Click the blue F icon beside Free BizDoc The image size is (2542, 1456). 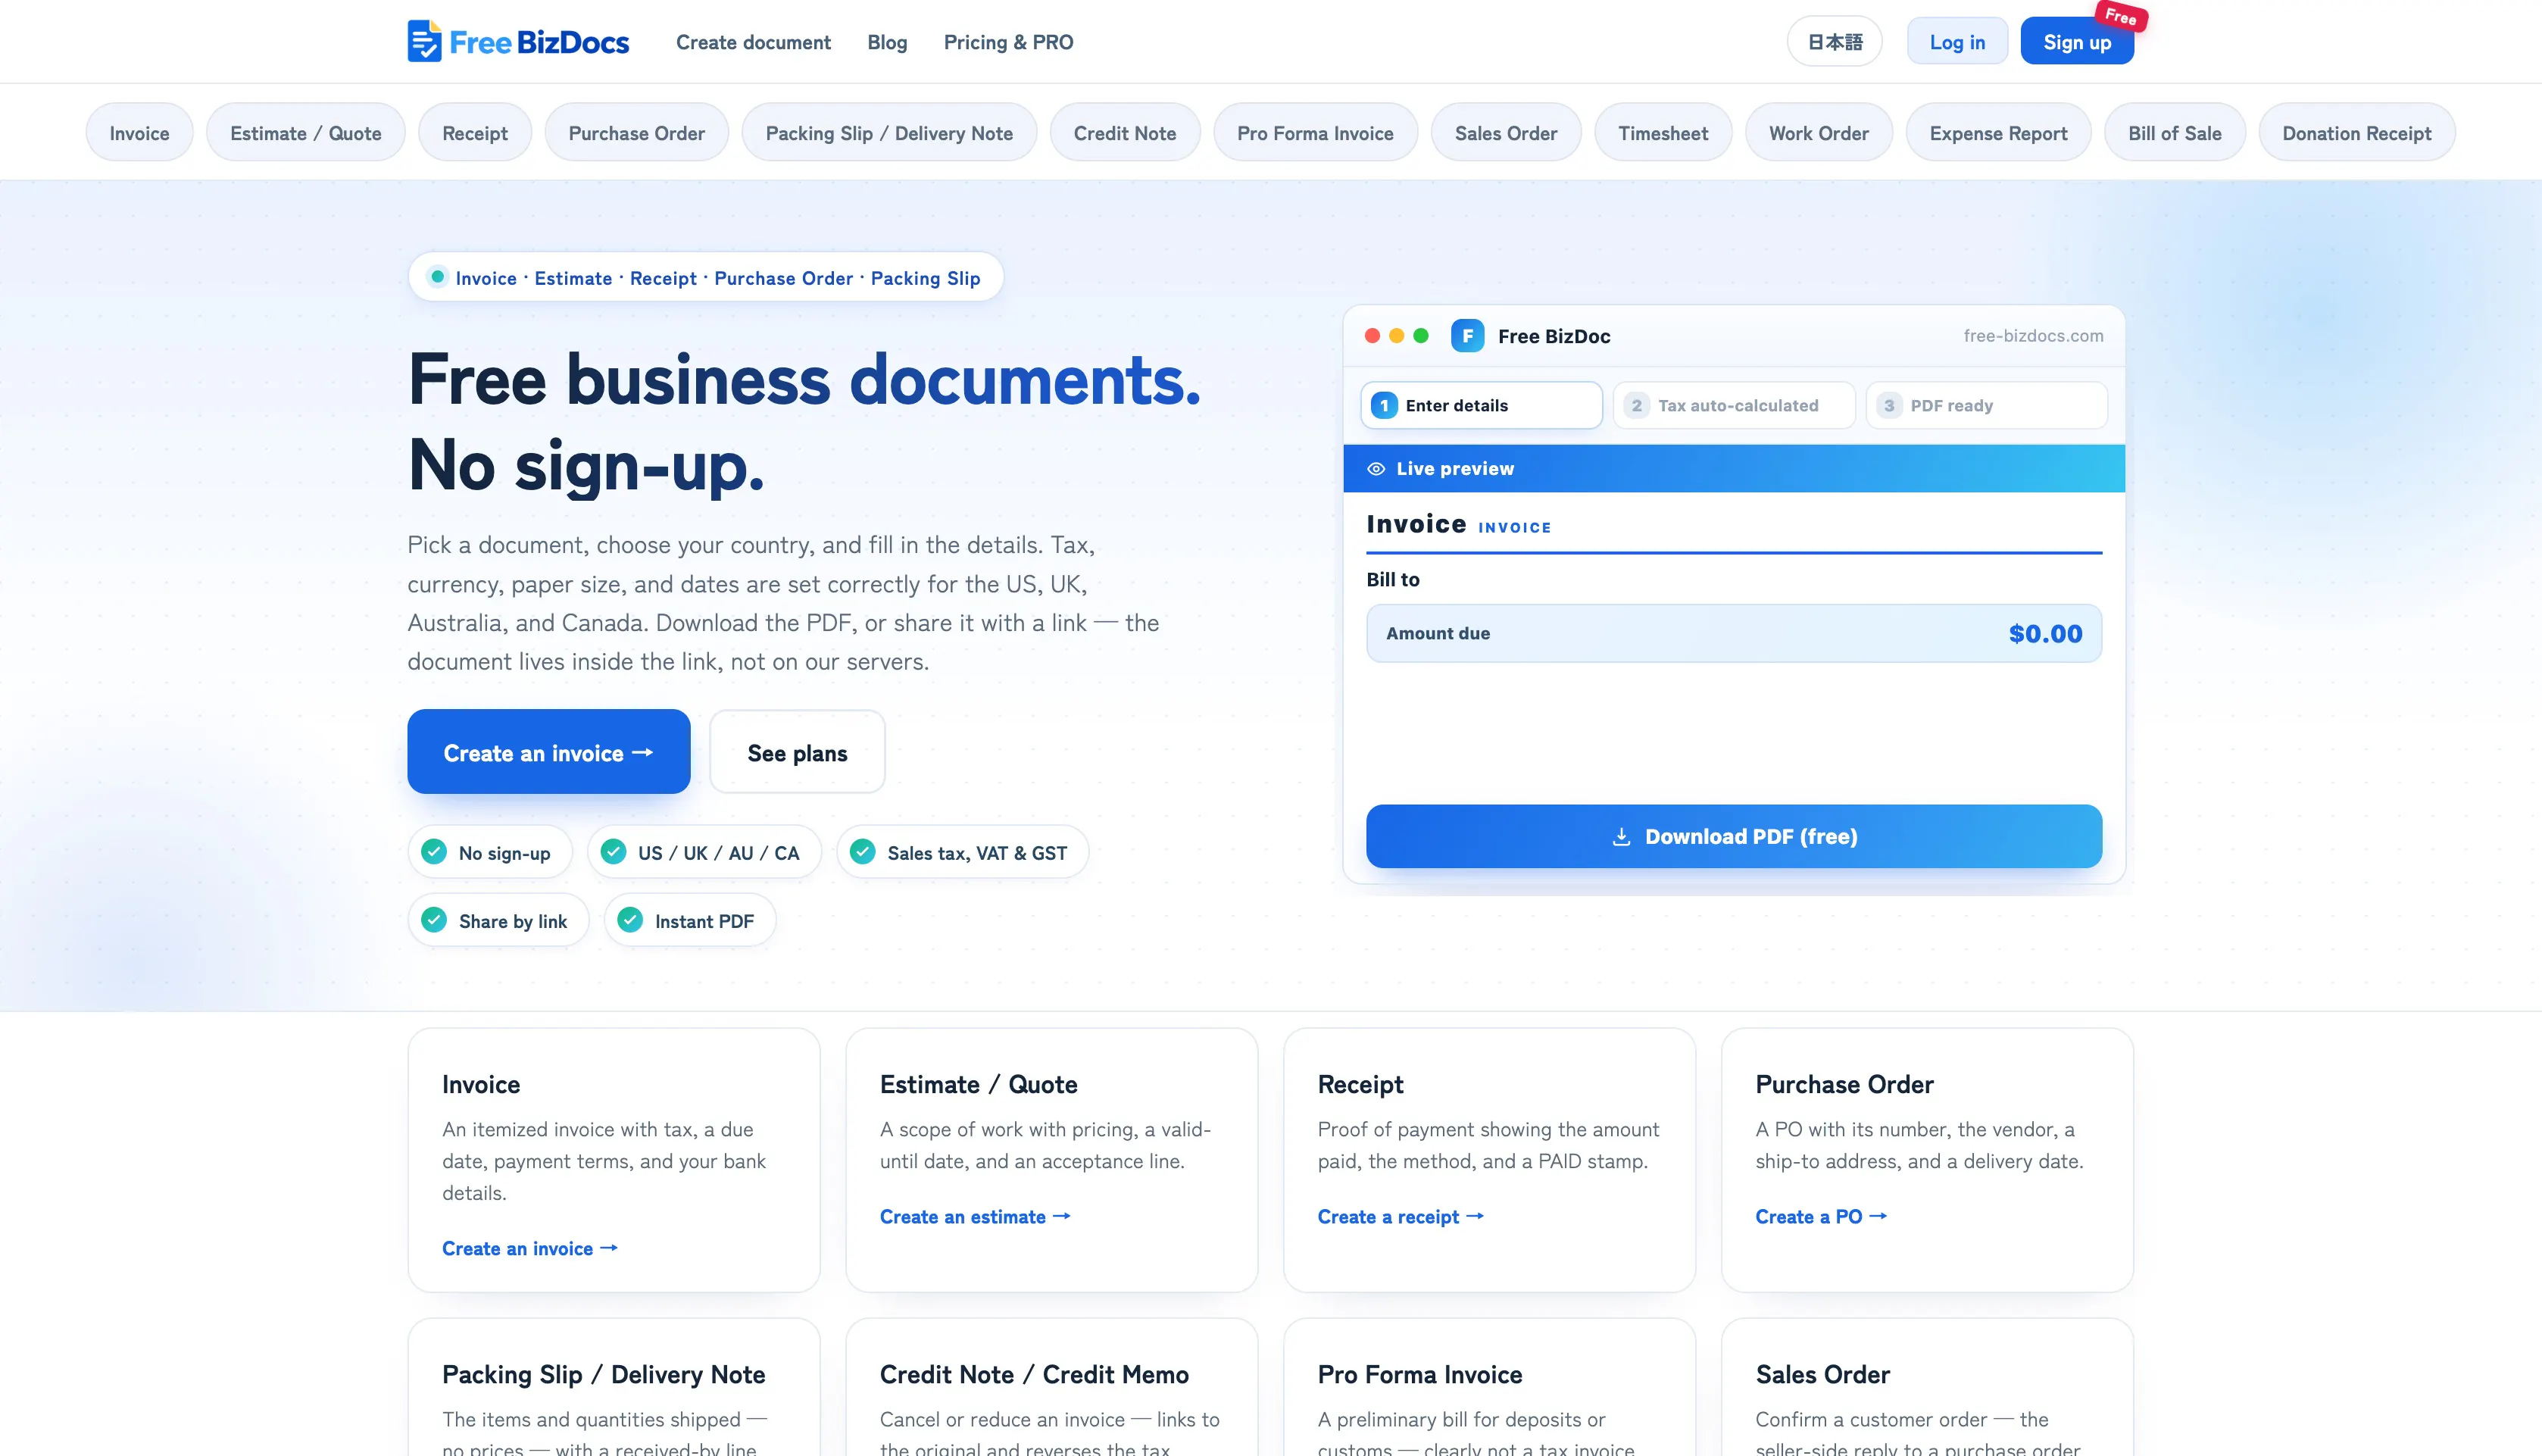(1466, 336)
